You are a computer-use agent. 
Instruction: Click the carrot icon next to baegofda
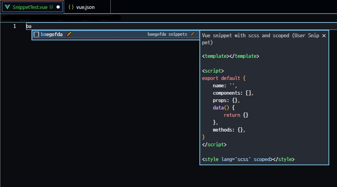pos(69,34)
